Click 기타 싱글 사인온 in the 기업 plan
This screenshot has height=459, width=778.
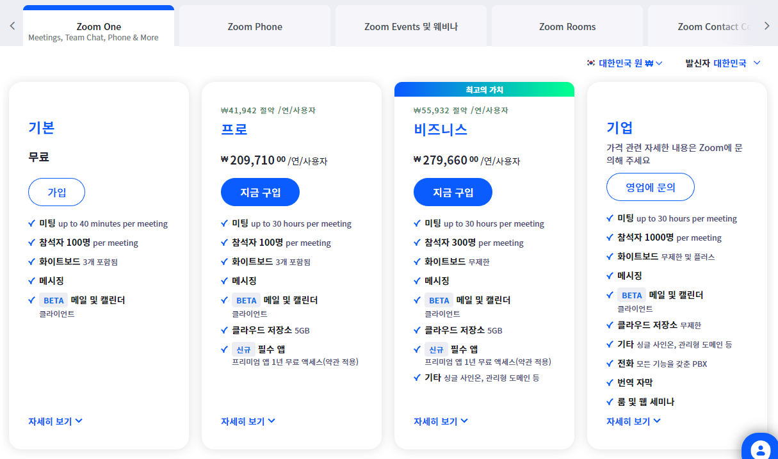[x=675, y=344]
